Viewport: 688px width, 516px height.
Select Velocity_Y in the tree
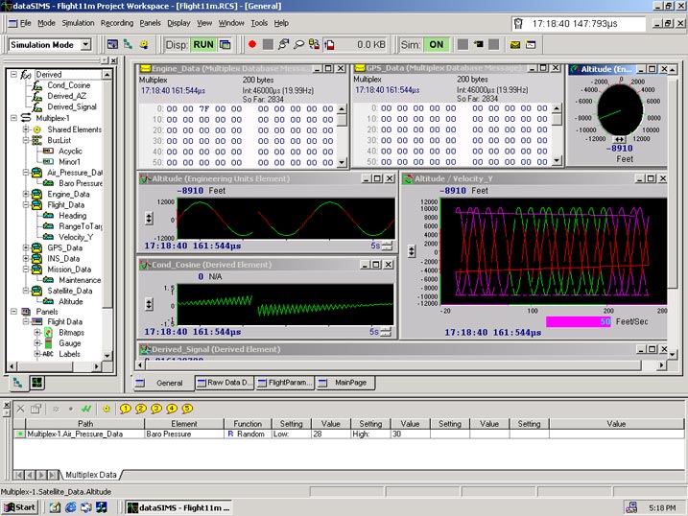point(76,237)
